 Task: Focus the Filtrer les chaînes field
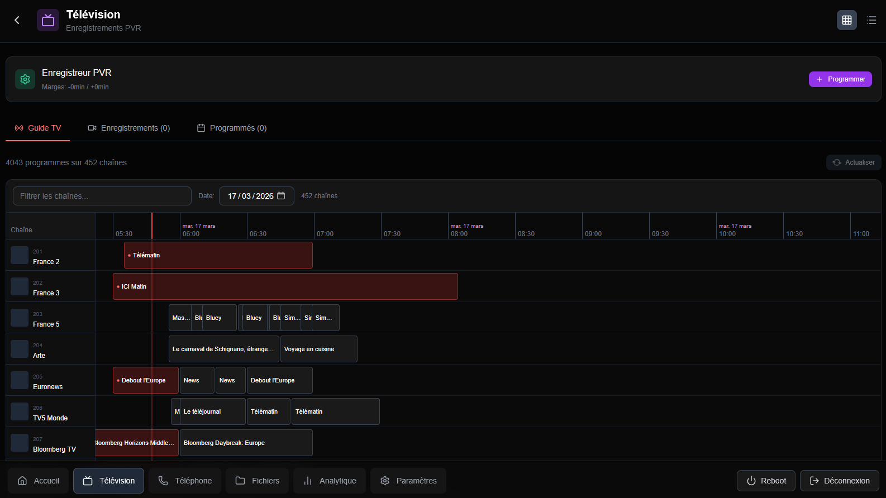102,196
